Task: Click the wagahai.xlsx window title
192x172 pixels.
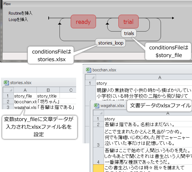Action: [112, 105]
